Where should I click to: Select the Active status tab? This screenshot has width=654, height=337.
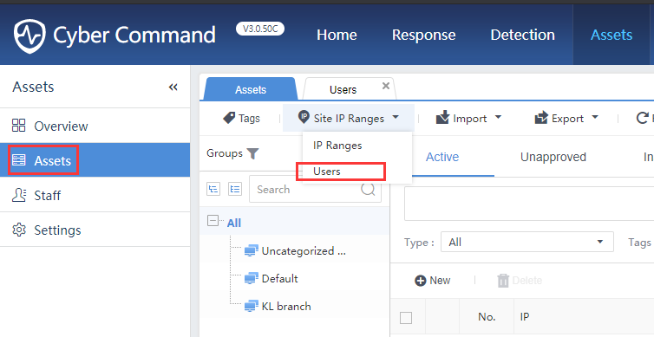pos(442,157)
